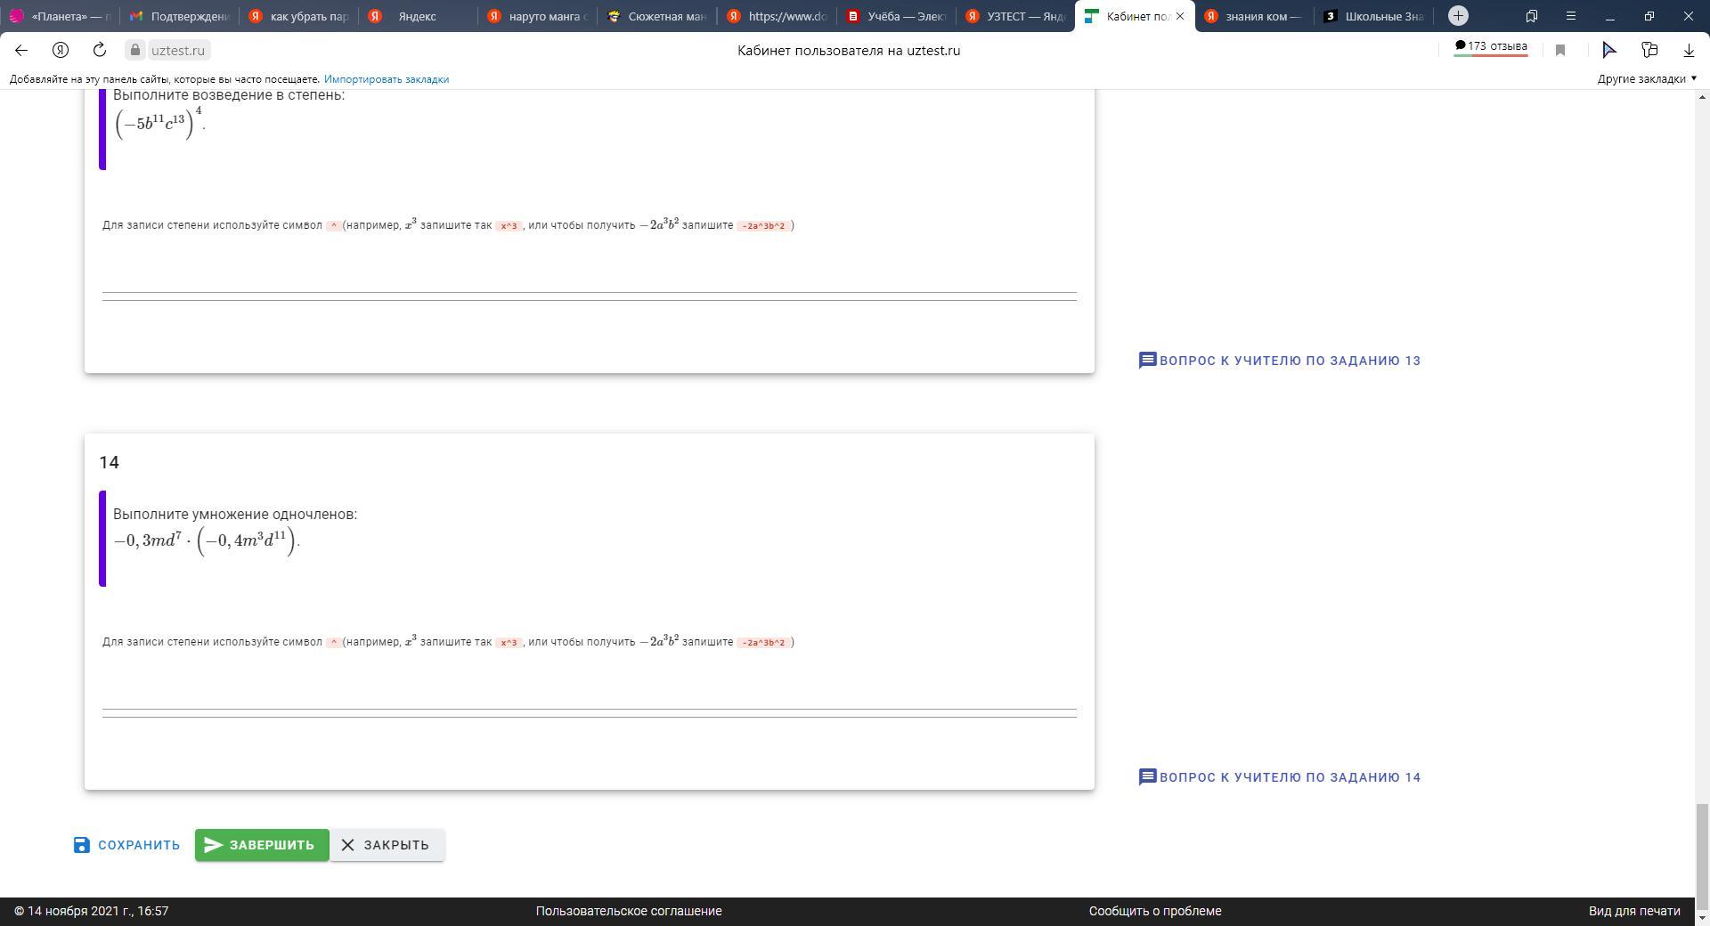
Task: Close the active Кабинет tab
Action: point(1180,16)
